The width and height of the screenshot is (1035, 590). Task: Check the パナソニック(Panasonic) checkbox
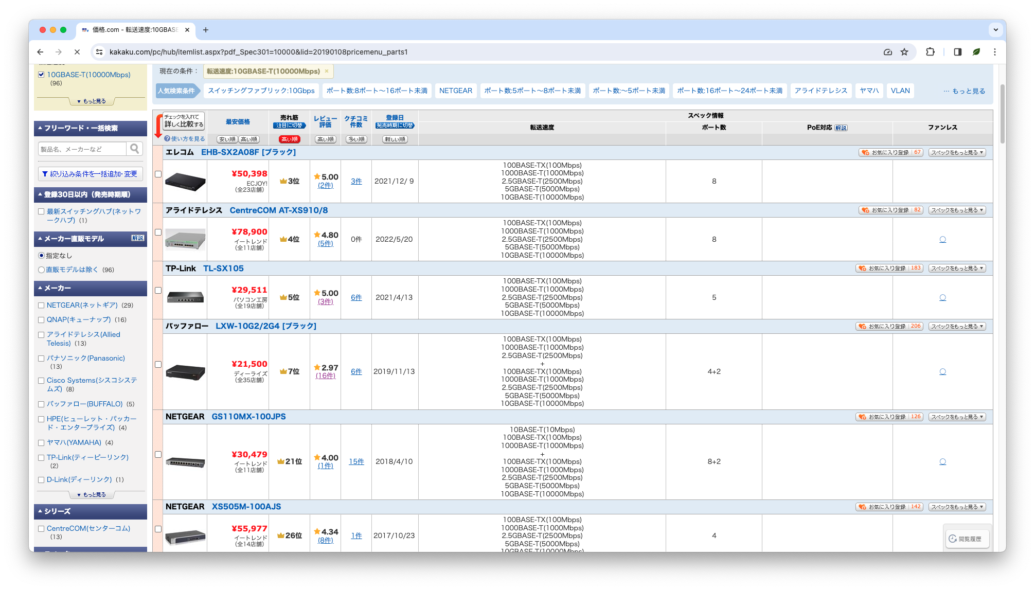41,359
